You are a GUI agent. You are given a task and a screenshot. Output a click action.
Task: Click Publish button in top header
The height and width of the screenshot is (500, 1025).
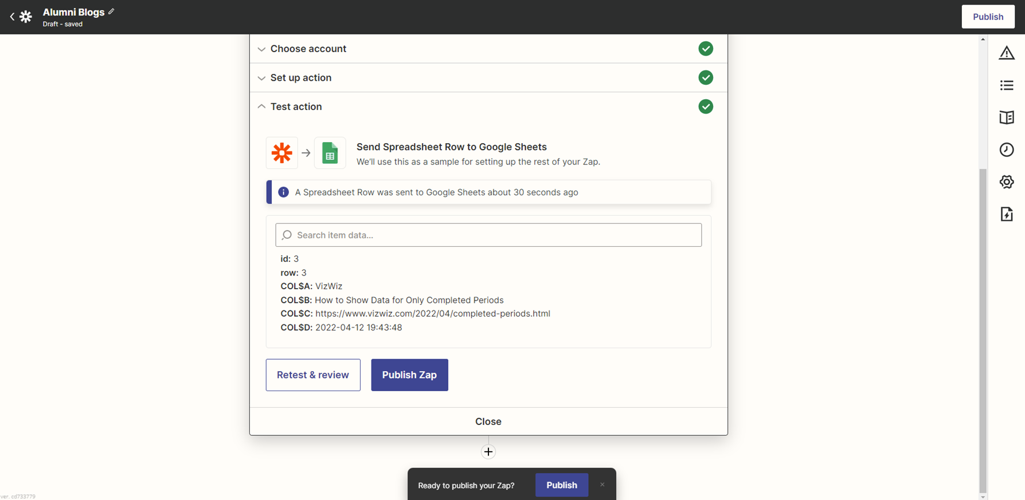988,17
